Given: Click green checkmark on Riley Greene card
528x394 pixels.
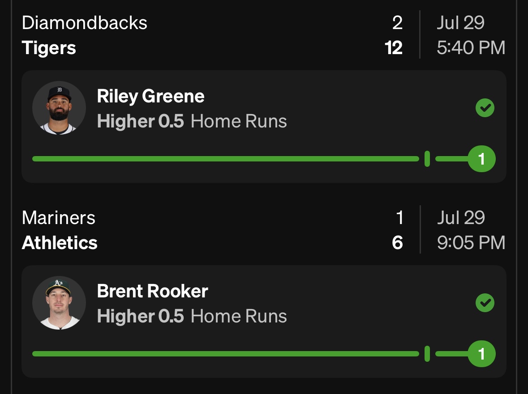Looking at the screenshot, I should [485, 108].
